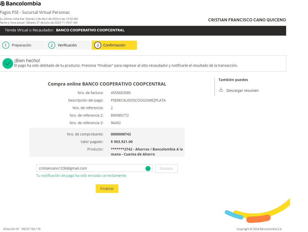Viewport: 308px width, 232px height.
Task: Click the comprobante number 0000008742
Action: click(121, 134)
